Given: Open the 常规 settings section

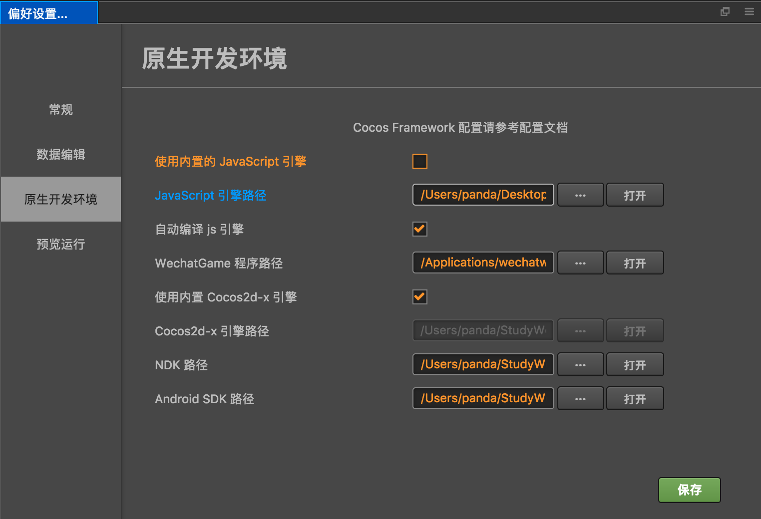Looking at the screenshot, I should [61, 109].
